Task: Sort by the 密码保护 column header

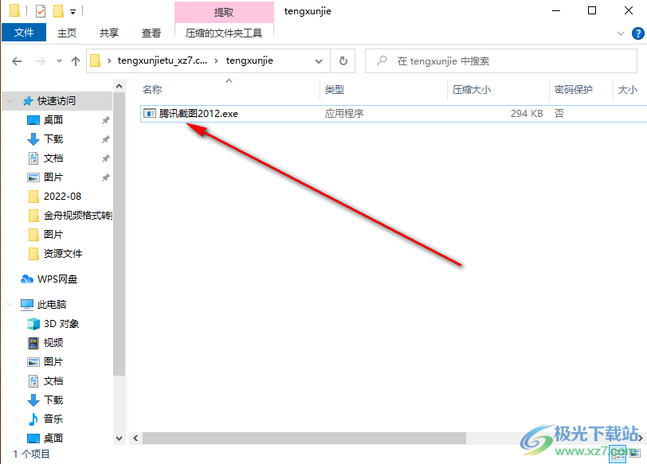Action: pos(574,89)
